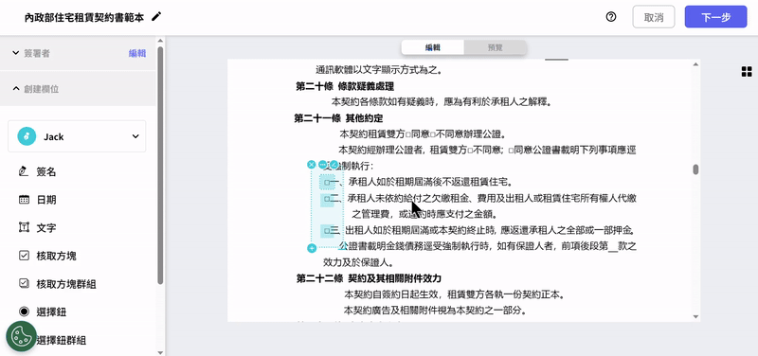Click the 第二十二條 契約及其相關附件效力 heading
758x356 pixels.
369,278
